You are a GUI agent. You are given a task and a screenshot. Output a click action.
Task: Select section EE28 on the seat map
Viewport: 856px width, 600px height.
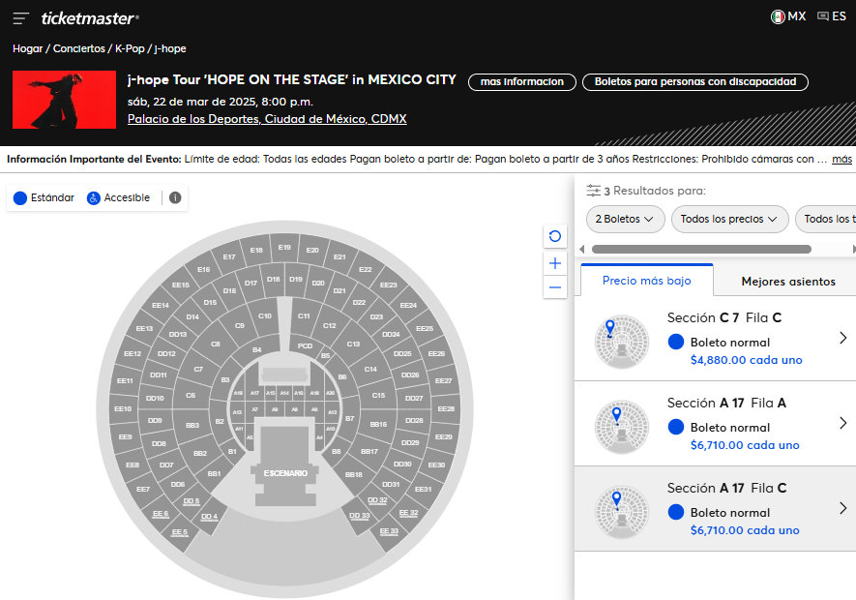click(x=446, y=408)
